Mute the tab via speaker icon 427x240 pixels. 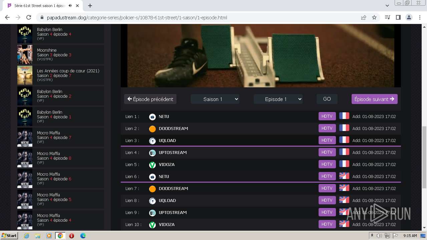(70, 6)
